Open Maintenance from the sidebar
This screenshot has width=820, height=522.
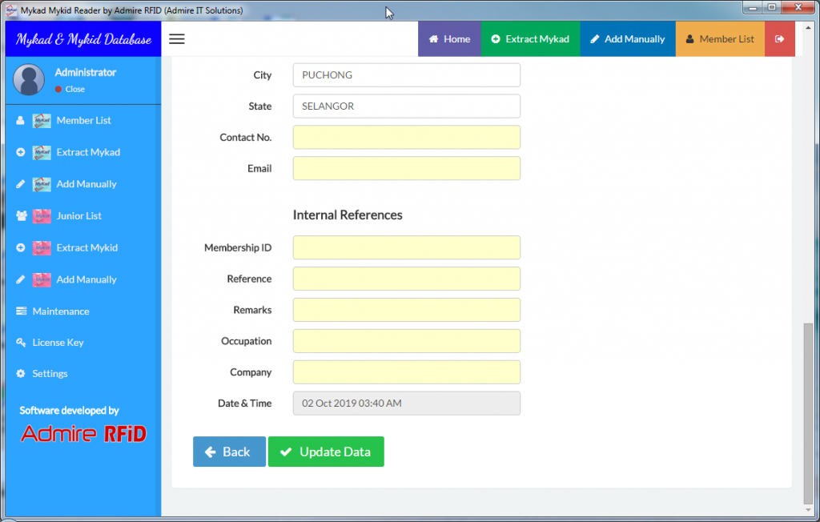click(60, 311)
